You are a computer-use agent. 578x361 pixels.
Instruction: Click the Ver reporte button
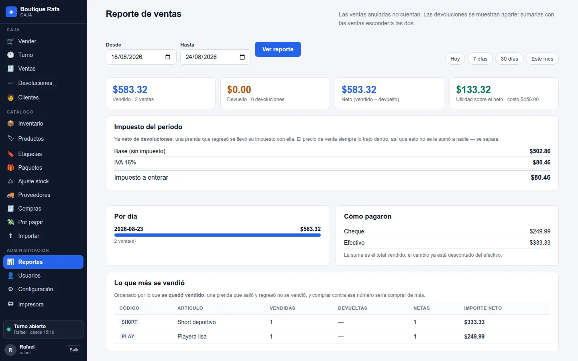[278, 49]
